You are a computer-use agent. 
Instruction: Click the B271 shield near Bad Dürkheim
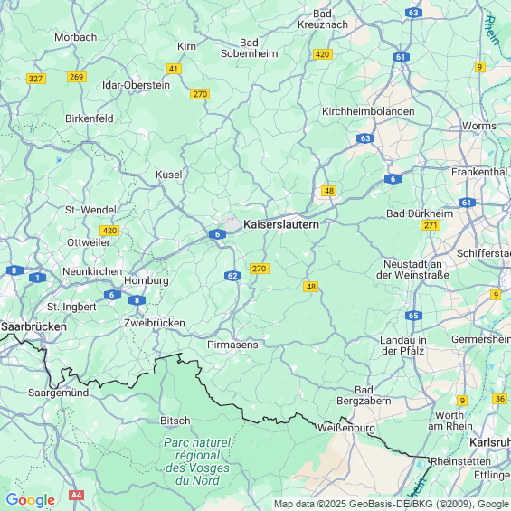pos(431,225)
